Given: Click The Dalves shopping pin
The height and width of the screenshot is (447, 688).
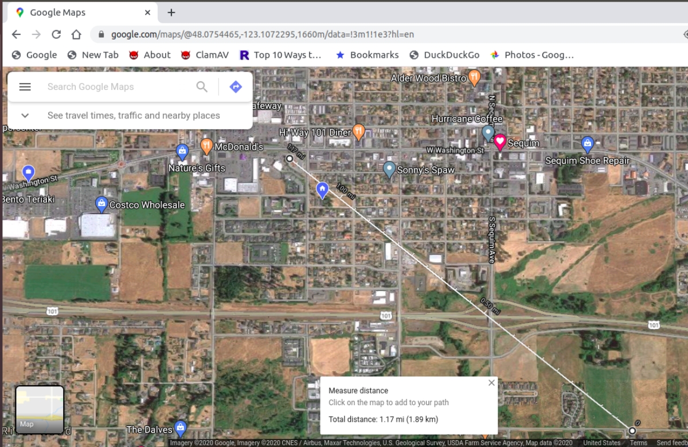Looking at the screenshot, I should click(x=181, y=428).
